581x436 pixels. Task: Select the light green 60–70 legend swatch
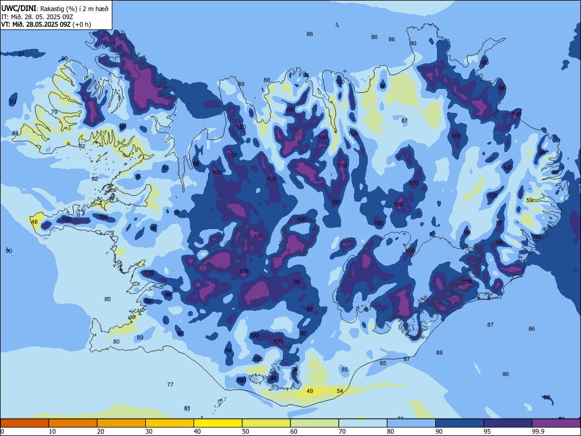click(x=314, y=423)
